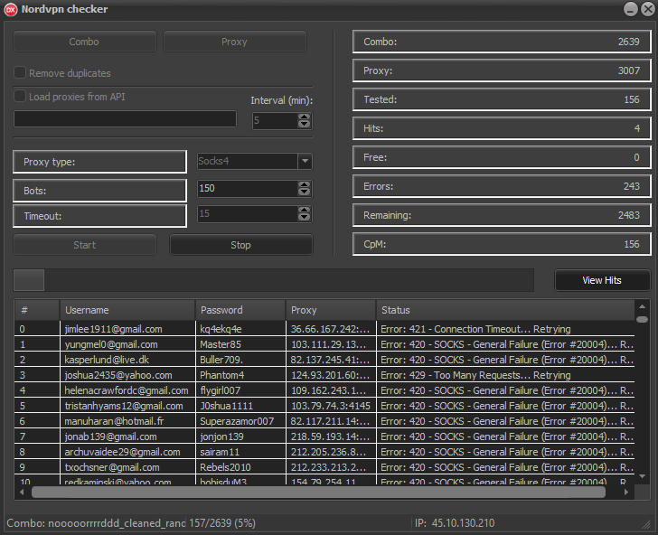Click the Bots field showing 150
658x535 pixels.
click(248, 188)
